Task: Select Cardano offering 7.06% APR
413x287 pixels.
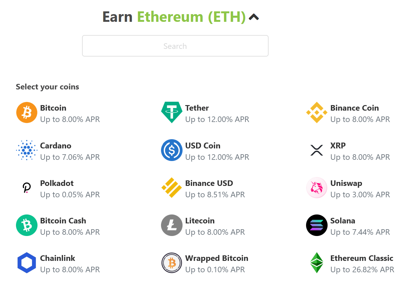Action: point(56,150)
